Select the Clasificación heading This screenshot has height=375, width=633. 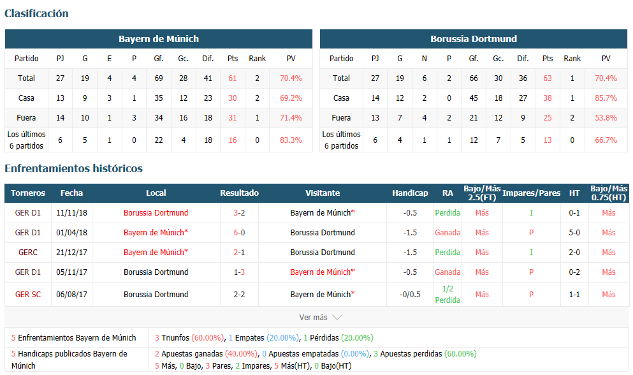point(36,13)
